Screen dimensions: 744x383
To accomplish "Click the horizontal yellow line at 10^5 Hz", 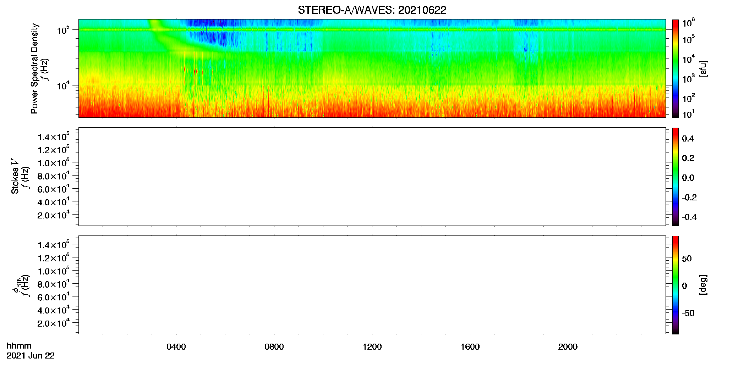I will pos(372,30).
